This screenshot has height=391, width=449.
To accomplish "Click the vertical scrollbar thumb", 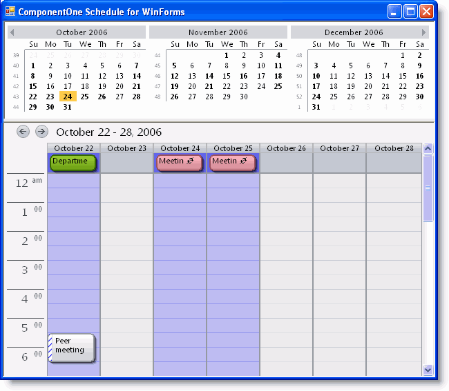I will 428,188.
